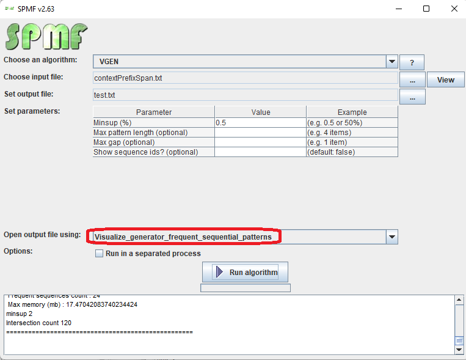Enable Run in a separated process
This screenshot has height=360, width=466.
point(99,254)
